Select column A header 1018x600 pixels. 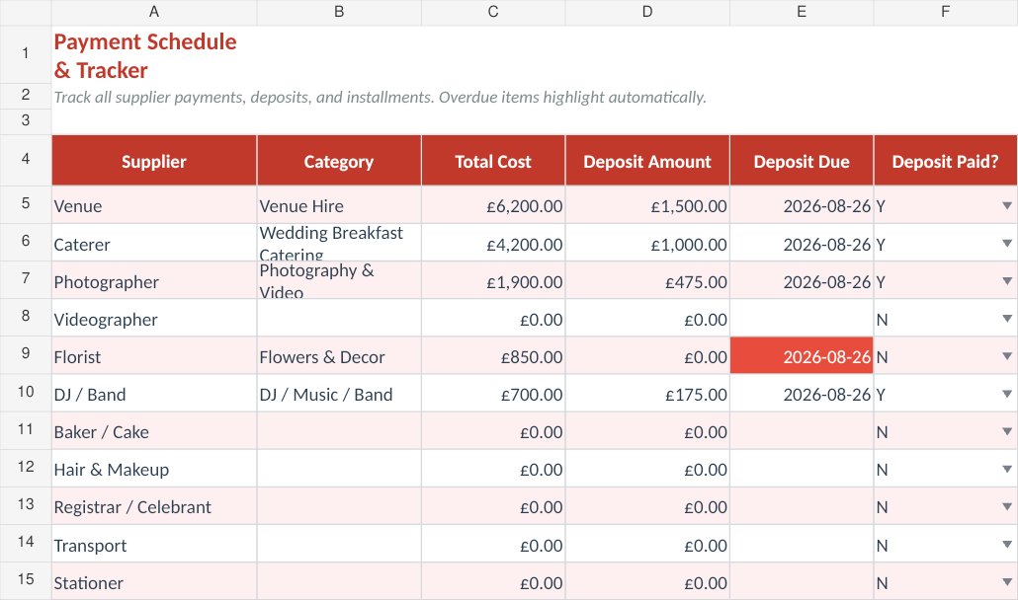tap(154, 12)
